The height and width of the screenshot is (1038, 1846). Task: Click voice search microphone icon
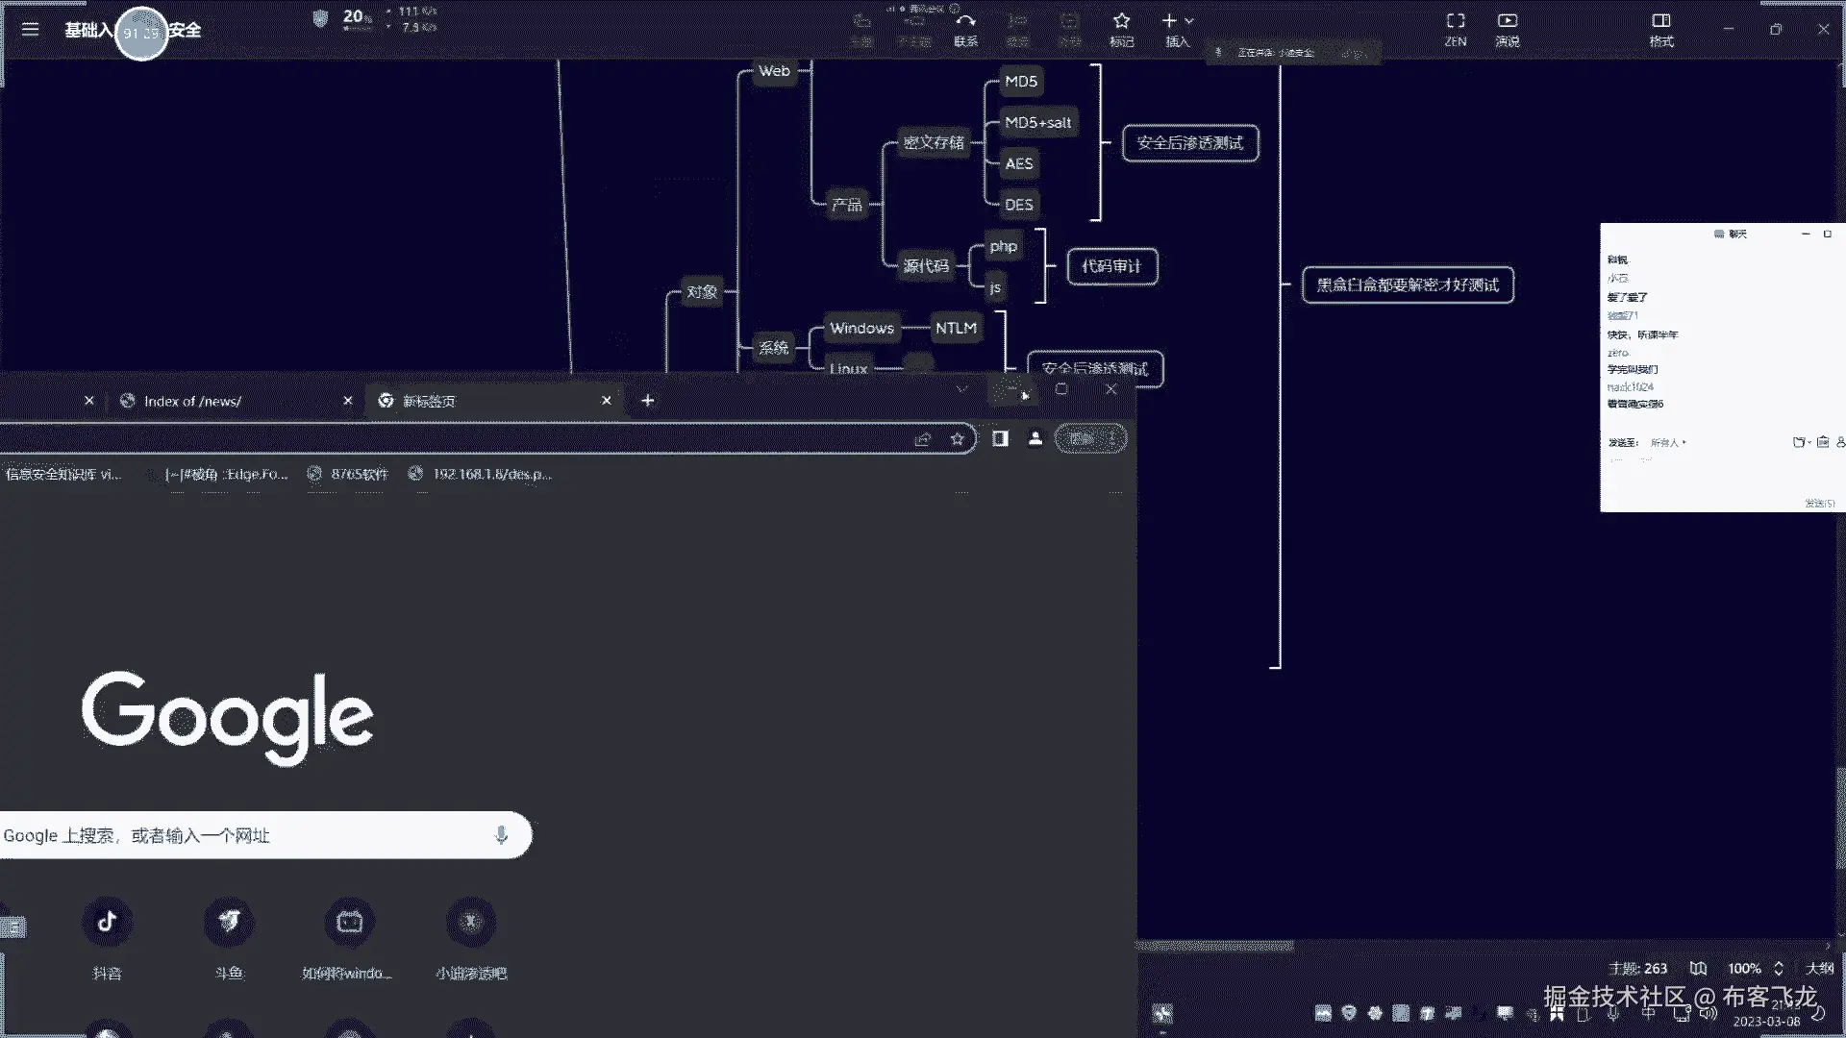click(x=501, y=835)
